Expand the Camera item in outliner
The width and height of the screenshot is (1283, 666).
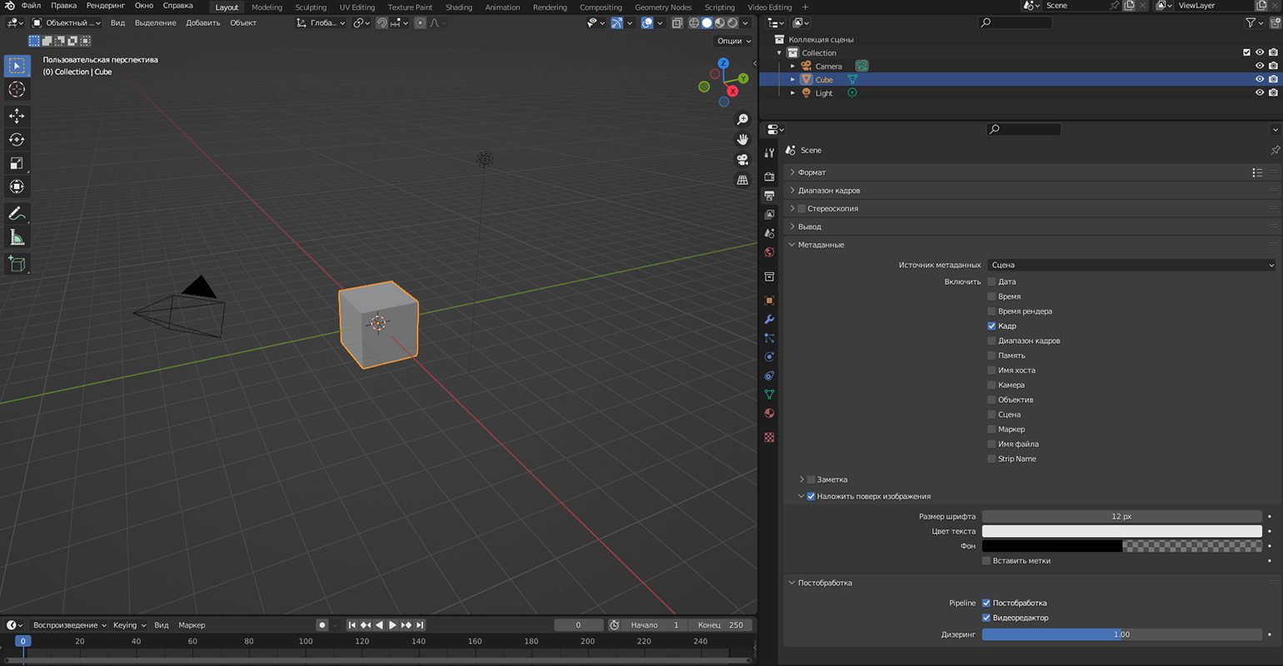[x=793, y=67]
